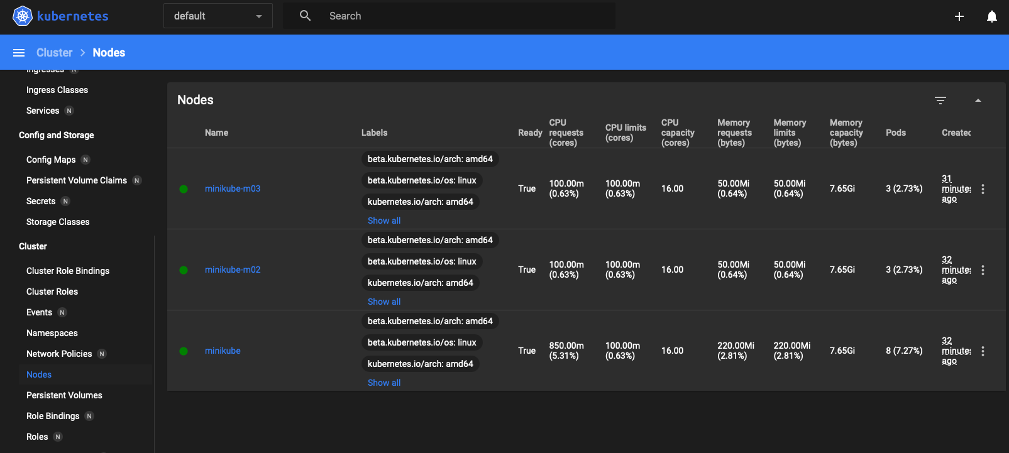Viewport: 1009px width, 453px height.
Task: Open Ingress Classes in the sidebar
Action: [57, 90]
